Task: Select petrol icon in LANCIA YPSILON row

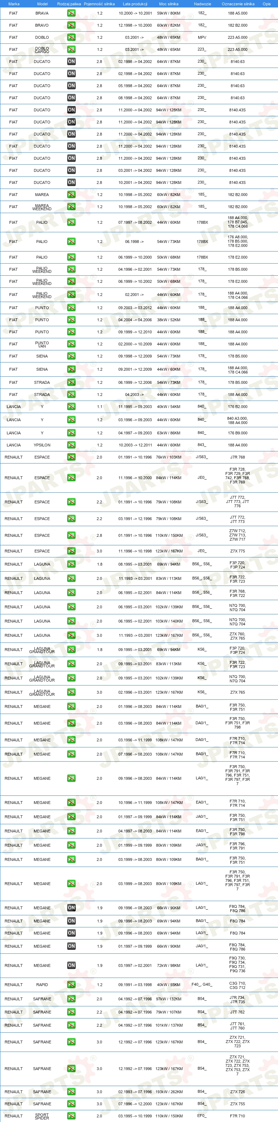Action: 71,445
